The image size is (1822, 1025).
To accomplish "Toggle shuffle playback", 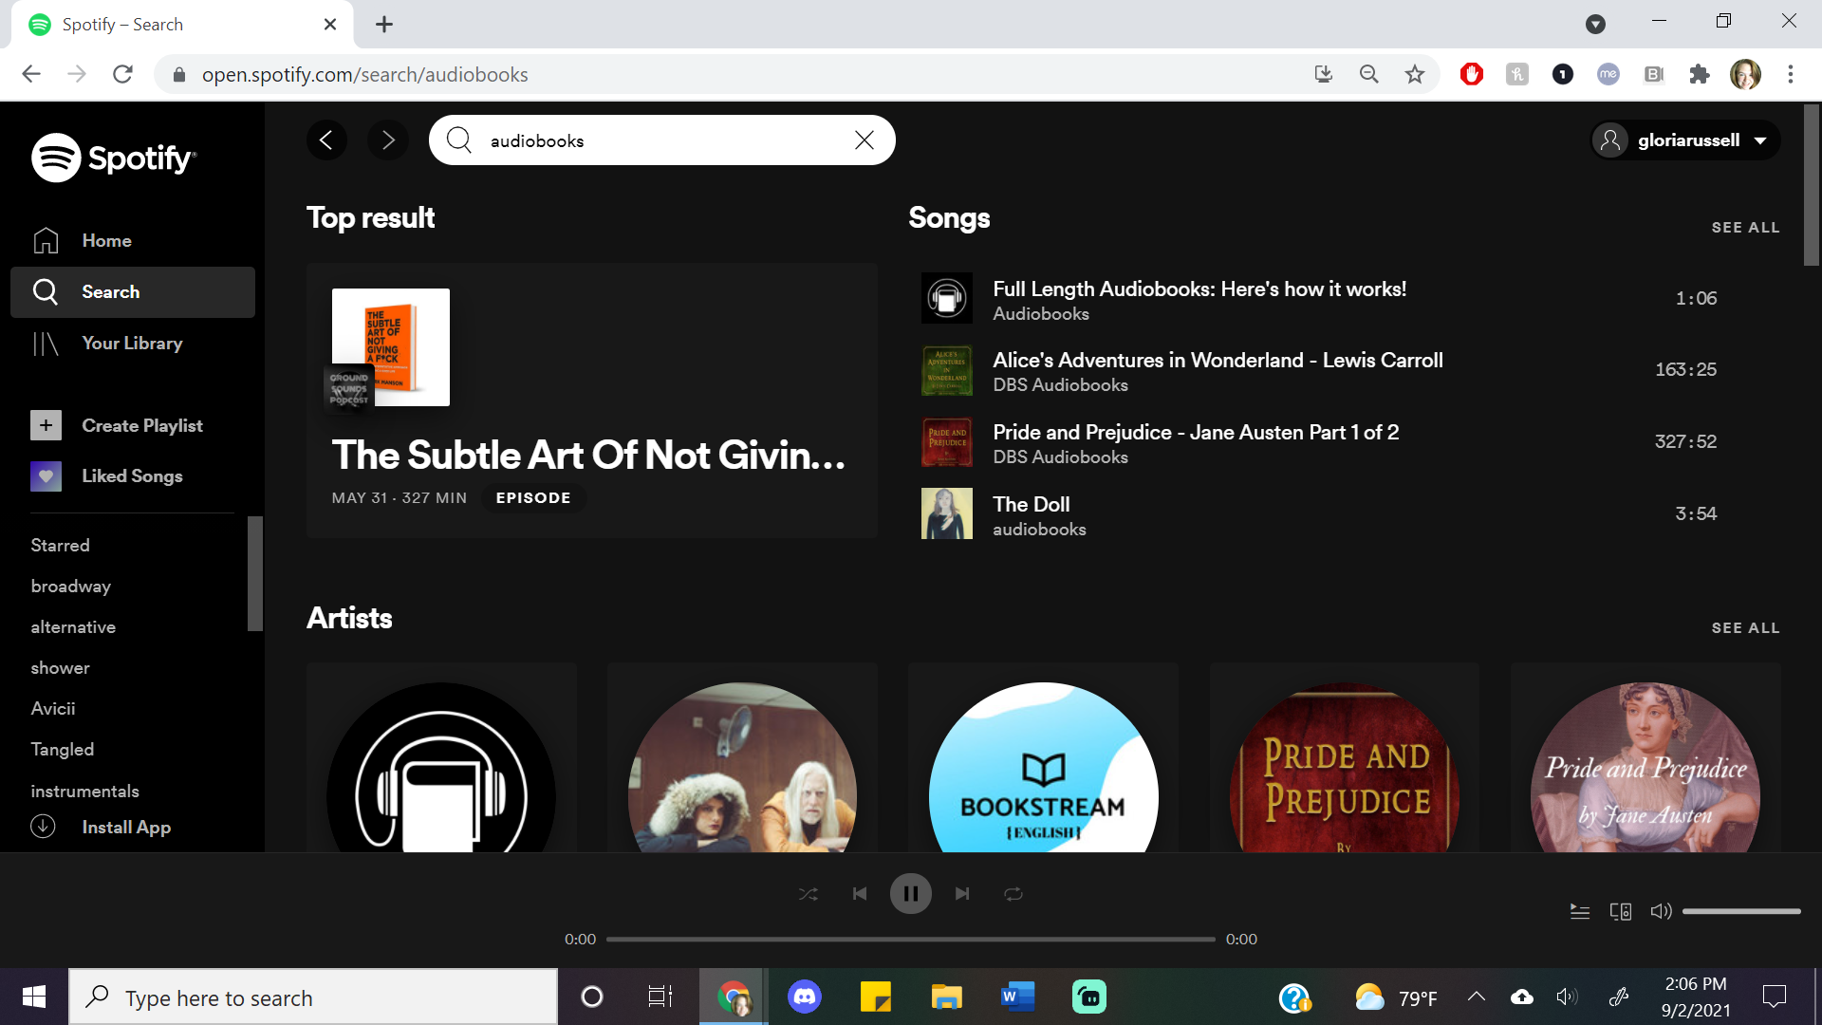I will [808, 894].
